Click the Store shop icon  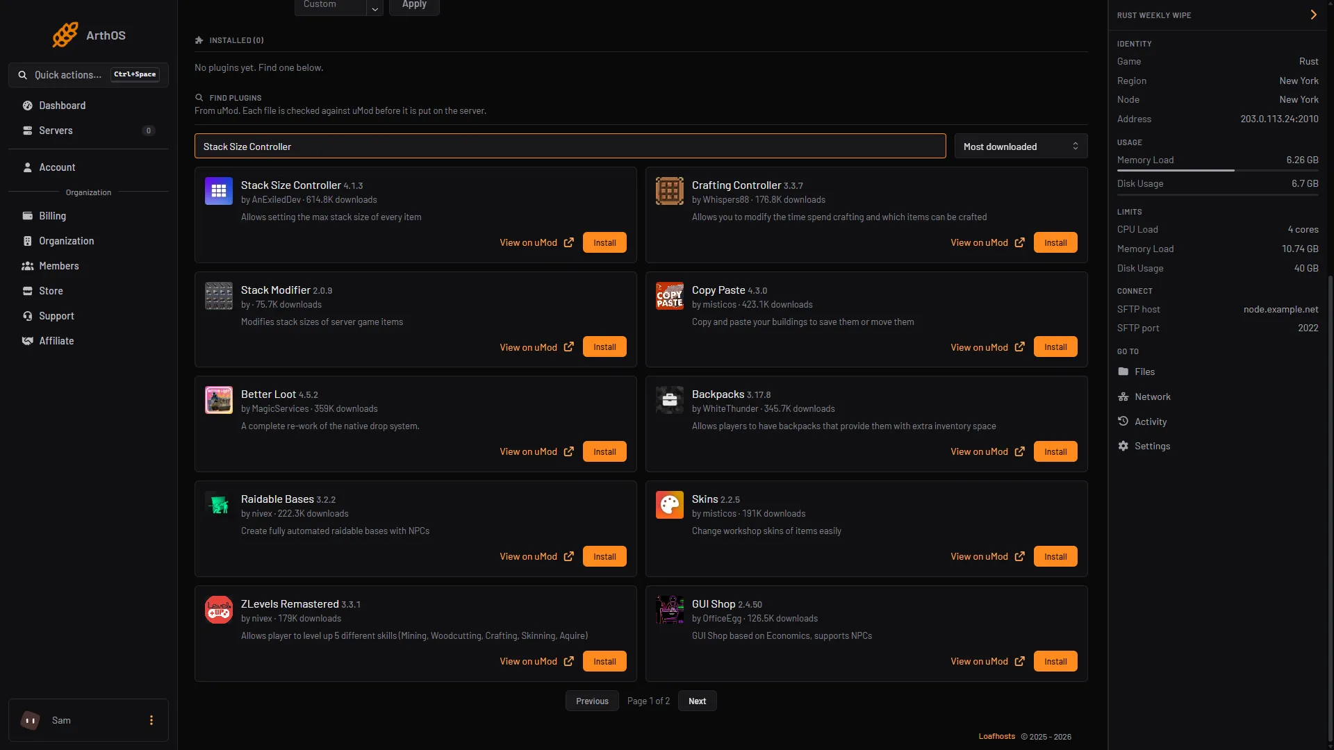click(x=28, y=291)
